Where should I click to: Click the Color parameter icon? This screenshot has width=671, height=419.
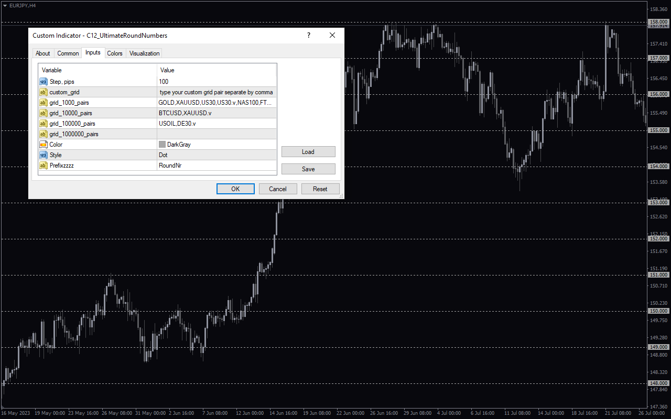point(44,145)
